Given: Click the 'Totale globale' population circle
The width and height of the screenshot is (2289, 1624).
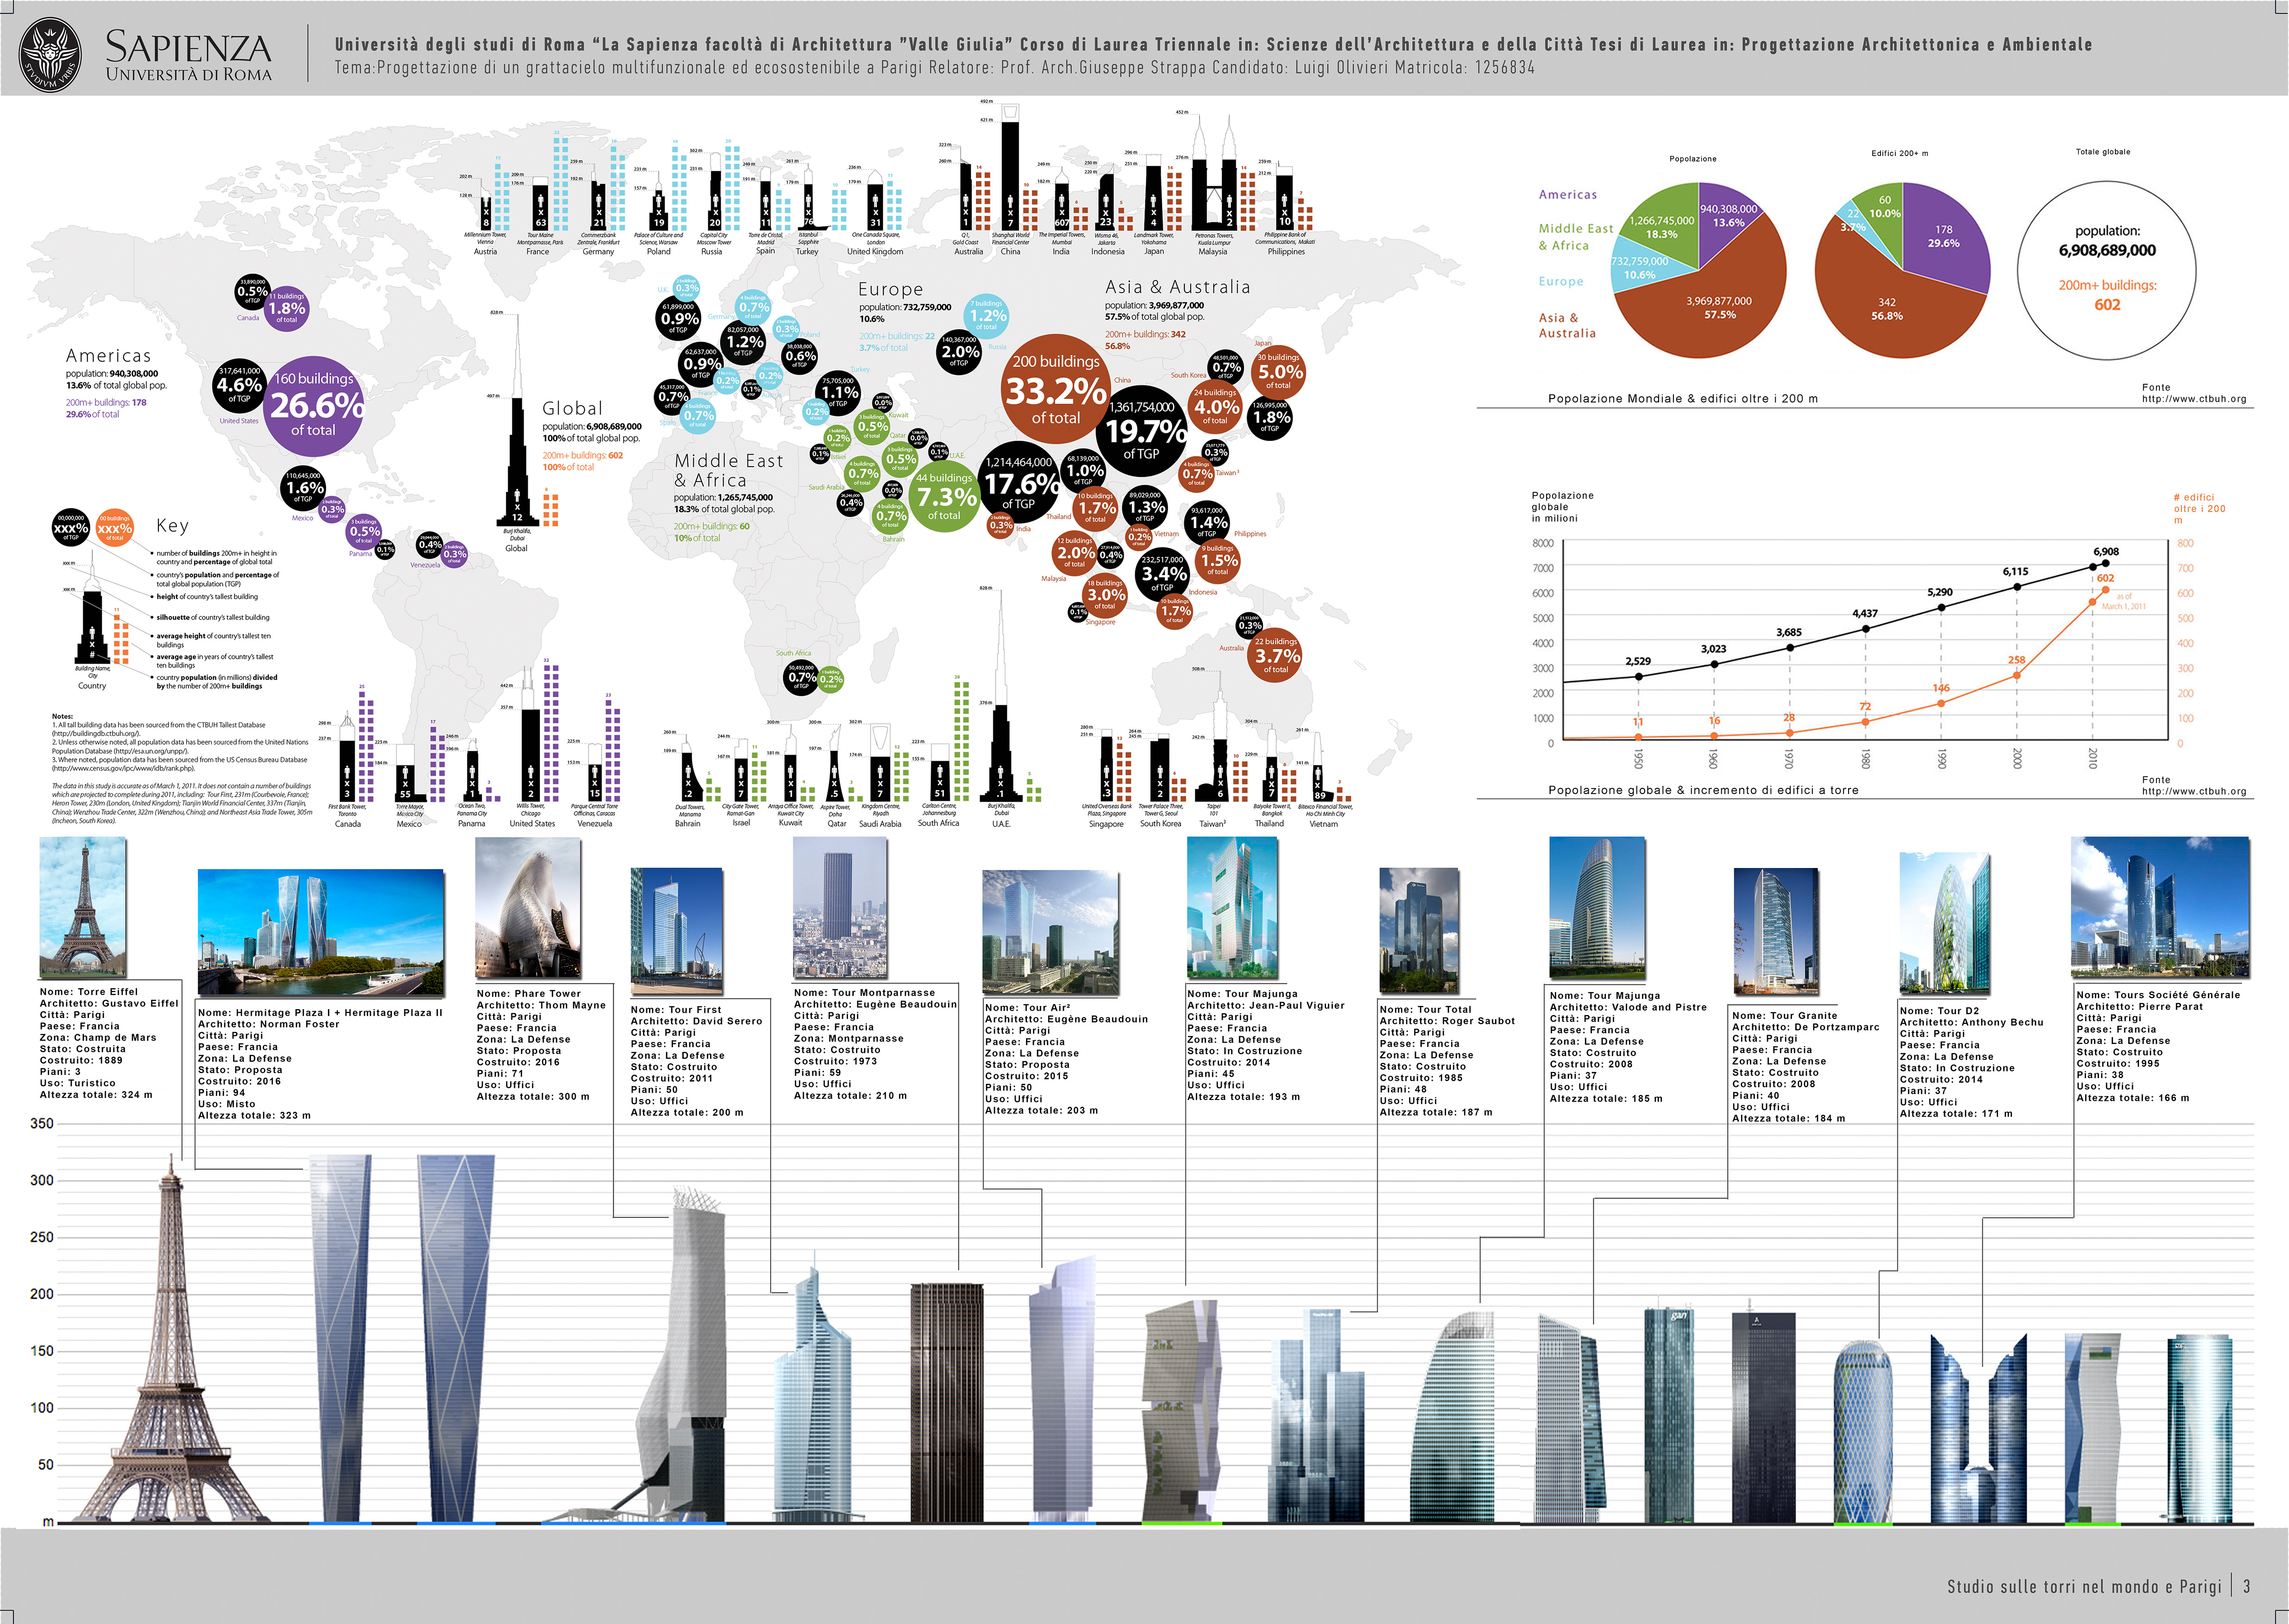Looking at the screenshot, I should point(2106,270).
